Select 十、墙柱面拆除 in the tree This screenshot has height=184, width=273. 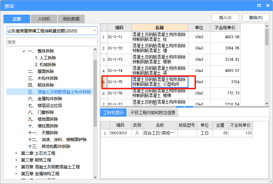43,126
